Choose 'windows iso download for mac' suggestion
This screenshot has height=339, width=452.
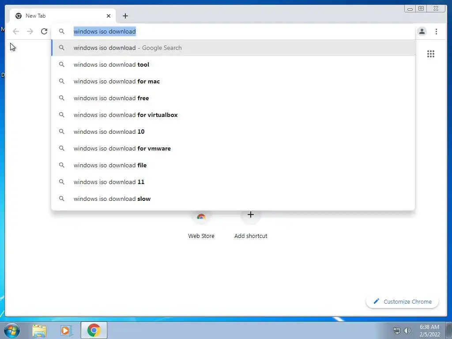point(233,81)
